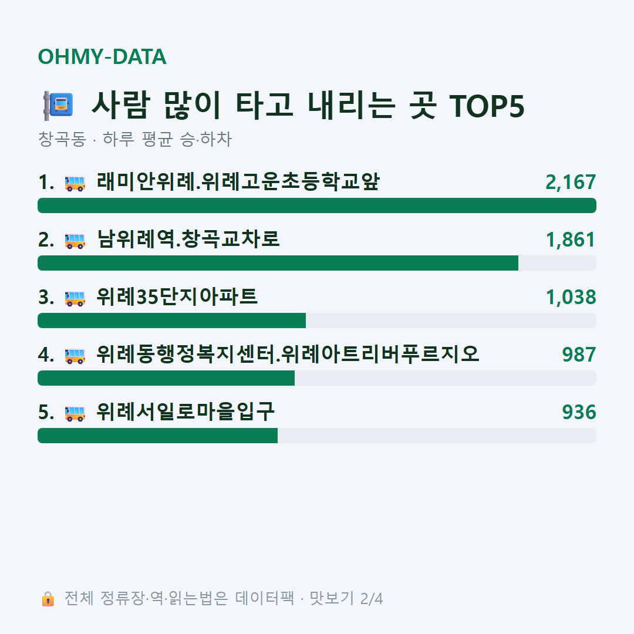This screenshot has width=634, height=634.
Task: Click the bus icon beside 위례35단지아파트
Action: [x=75, y=298]
